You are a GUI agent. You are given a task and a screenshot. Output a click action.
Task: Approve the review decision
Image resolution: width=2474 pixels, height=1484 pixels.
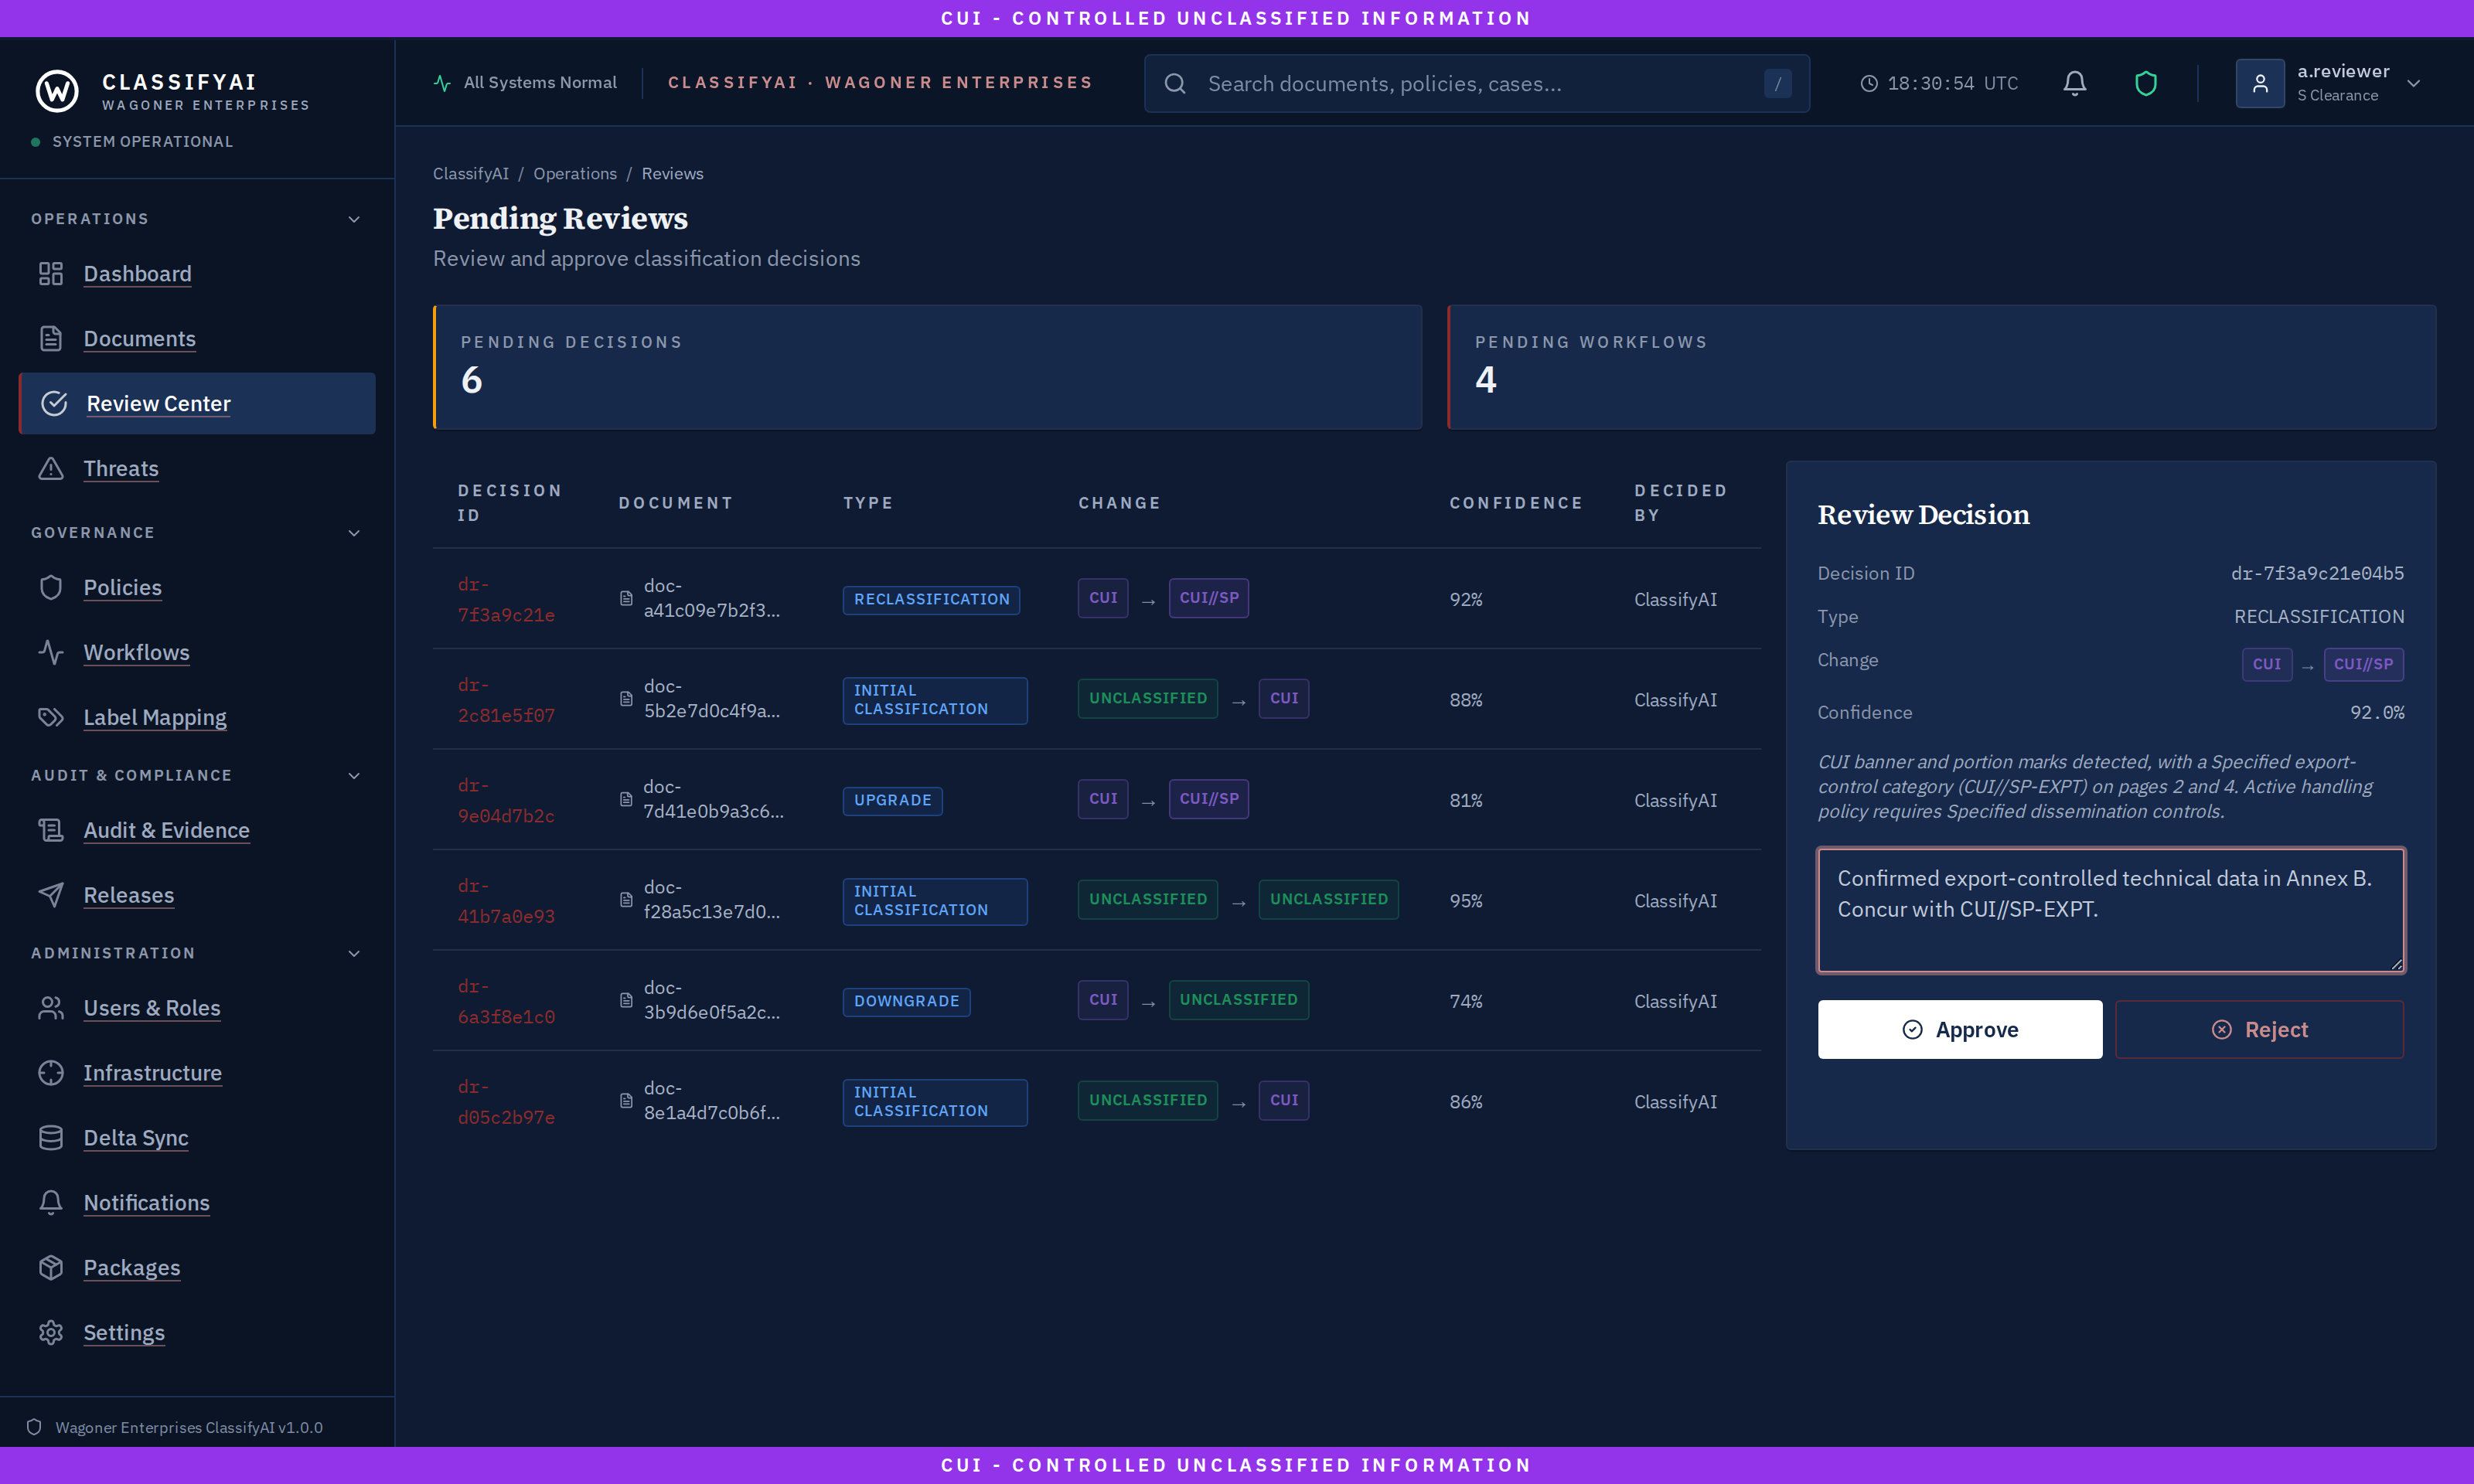(1960, 1030)
